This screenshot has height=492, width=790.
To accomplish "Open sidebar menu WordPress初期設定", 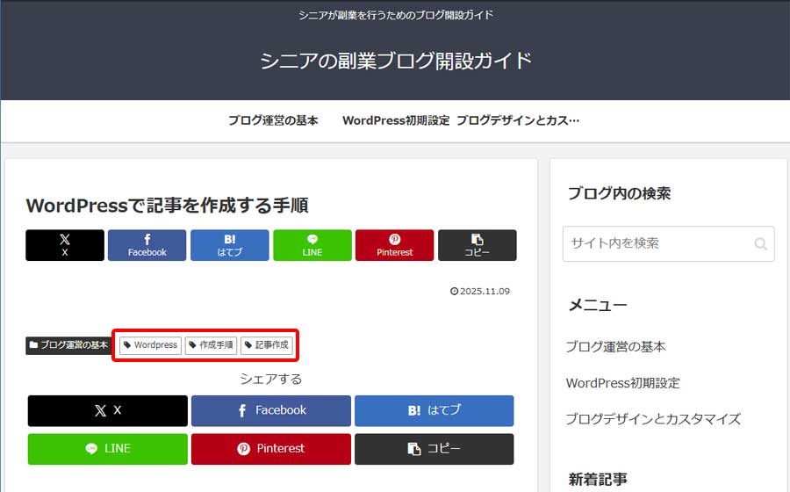I will [x=622, y=383].
